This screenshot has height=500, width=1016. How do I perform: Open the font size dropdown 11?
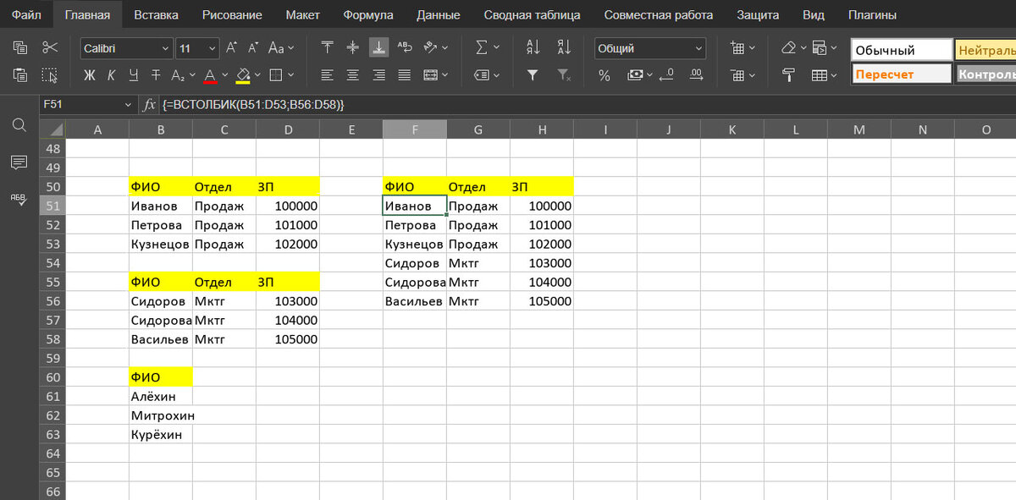pos(198,48)
